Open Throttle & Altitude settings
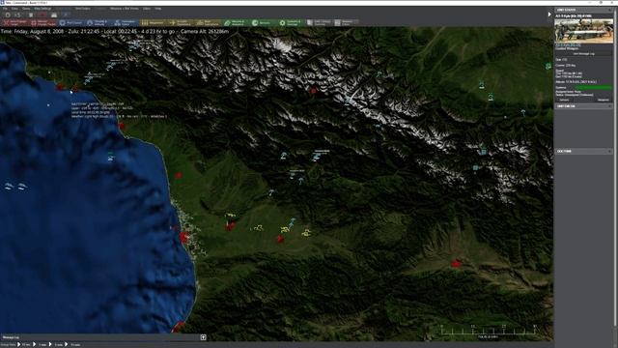Viewport: 618px width, 348px height. (98, 23)
